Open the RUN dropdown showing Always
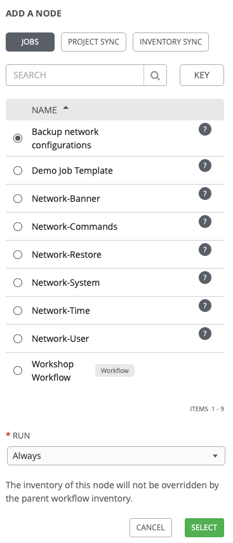Screen dimensions: 233x543 [116, 456]
